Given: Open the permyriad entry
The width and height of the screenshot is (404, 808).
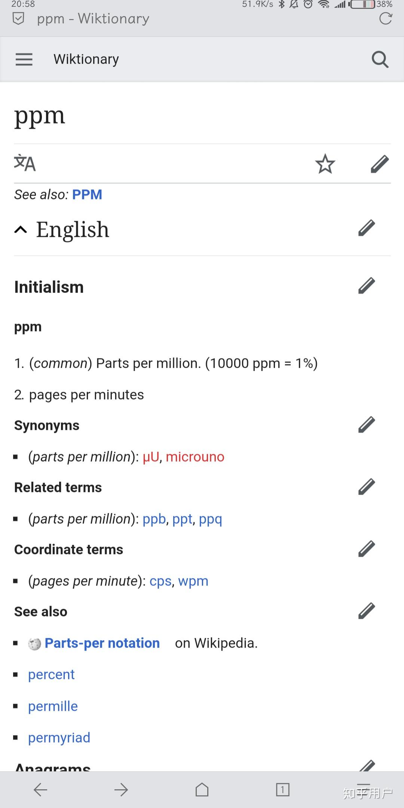Looking at the screenshot, I should (59, 737).
